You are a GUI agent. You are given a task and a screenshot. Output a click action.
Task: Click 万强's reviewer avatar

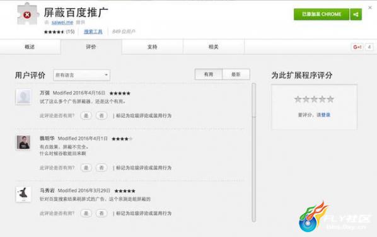23,97
